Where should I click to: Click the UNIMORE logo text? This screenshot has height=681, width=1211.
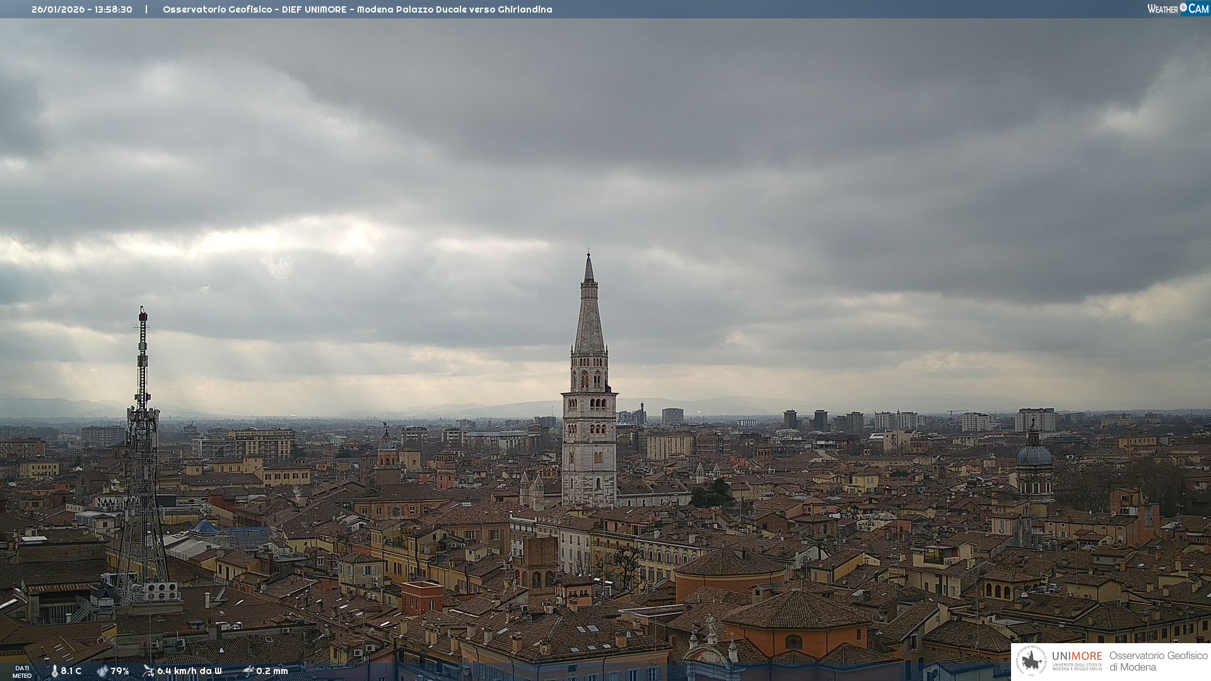click(1077, 656)
